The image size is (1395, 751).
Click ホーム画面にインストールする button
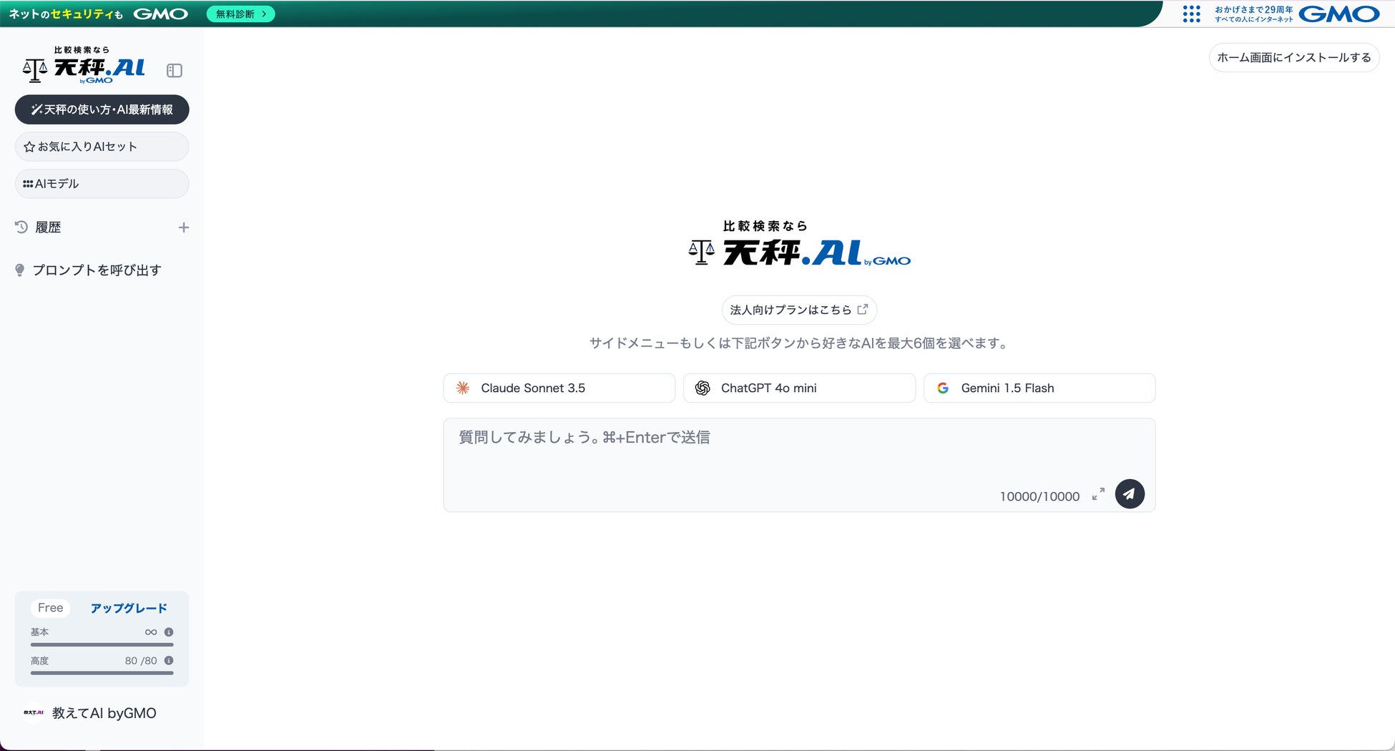coord(1294,58)
